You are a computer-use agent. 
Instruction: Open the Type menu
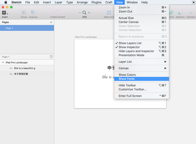click(x=70, y=2)
